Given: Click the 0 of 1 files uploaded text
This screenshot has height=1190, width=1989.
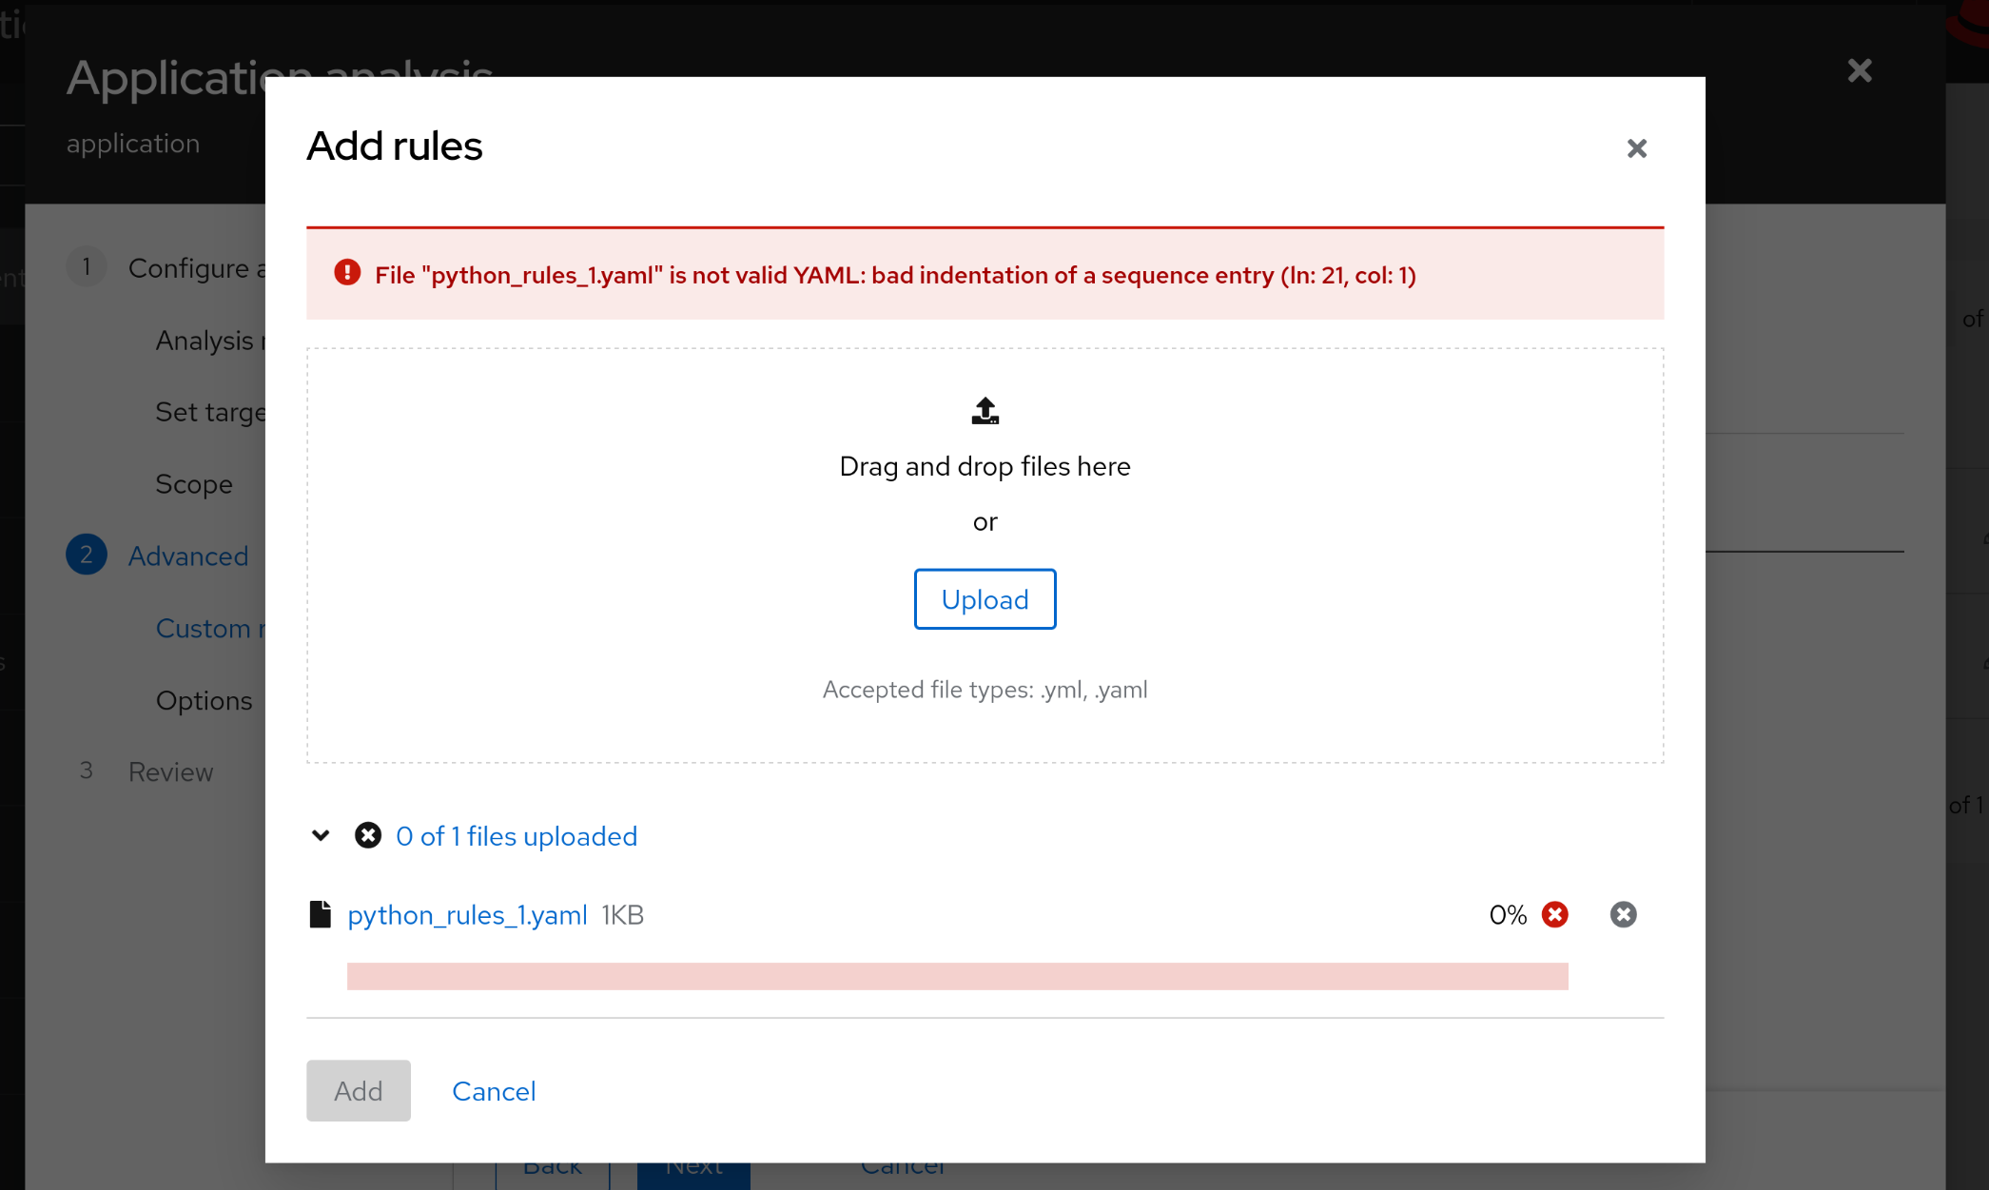Looking at the screenshot, I should coord(516,836).
